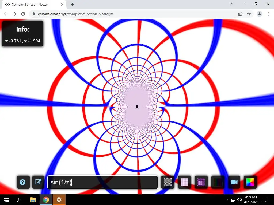Open the rainbow color wheel option

click(x=250, y=182)
